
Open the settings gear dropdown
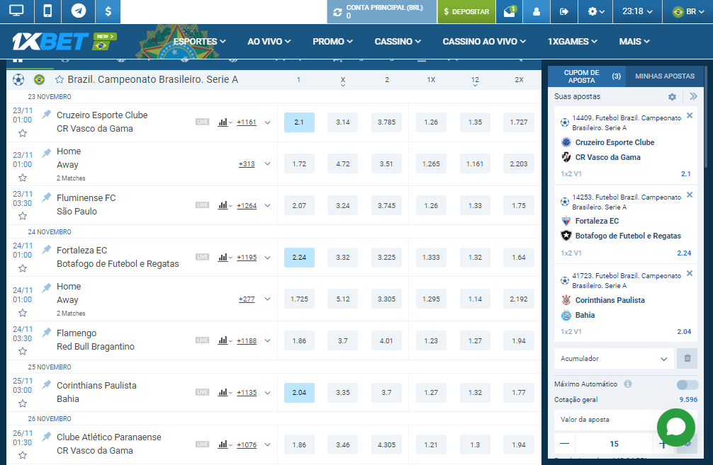point(596,11)
